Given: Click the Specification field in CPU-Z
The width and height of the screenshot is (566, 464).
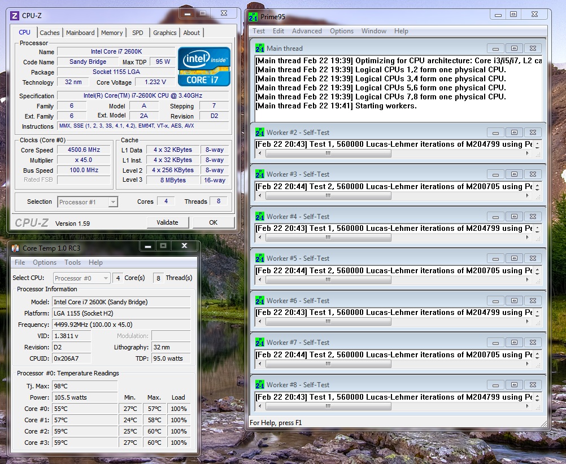Looking at the screenshot, I should point(143,95).
